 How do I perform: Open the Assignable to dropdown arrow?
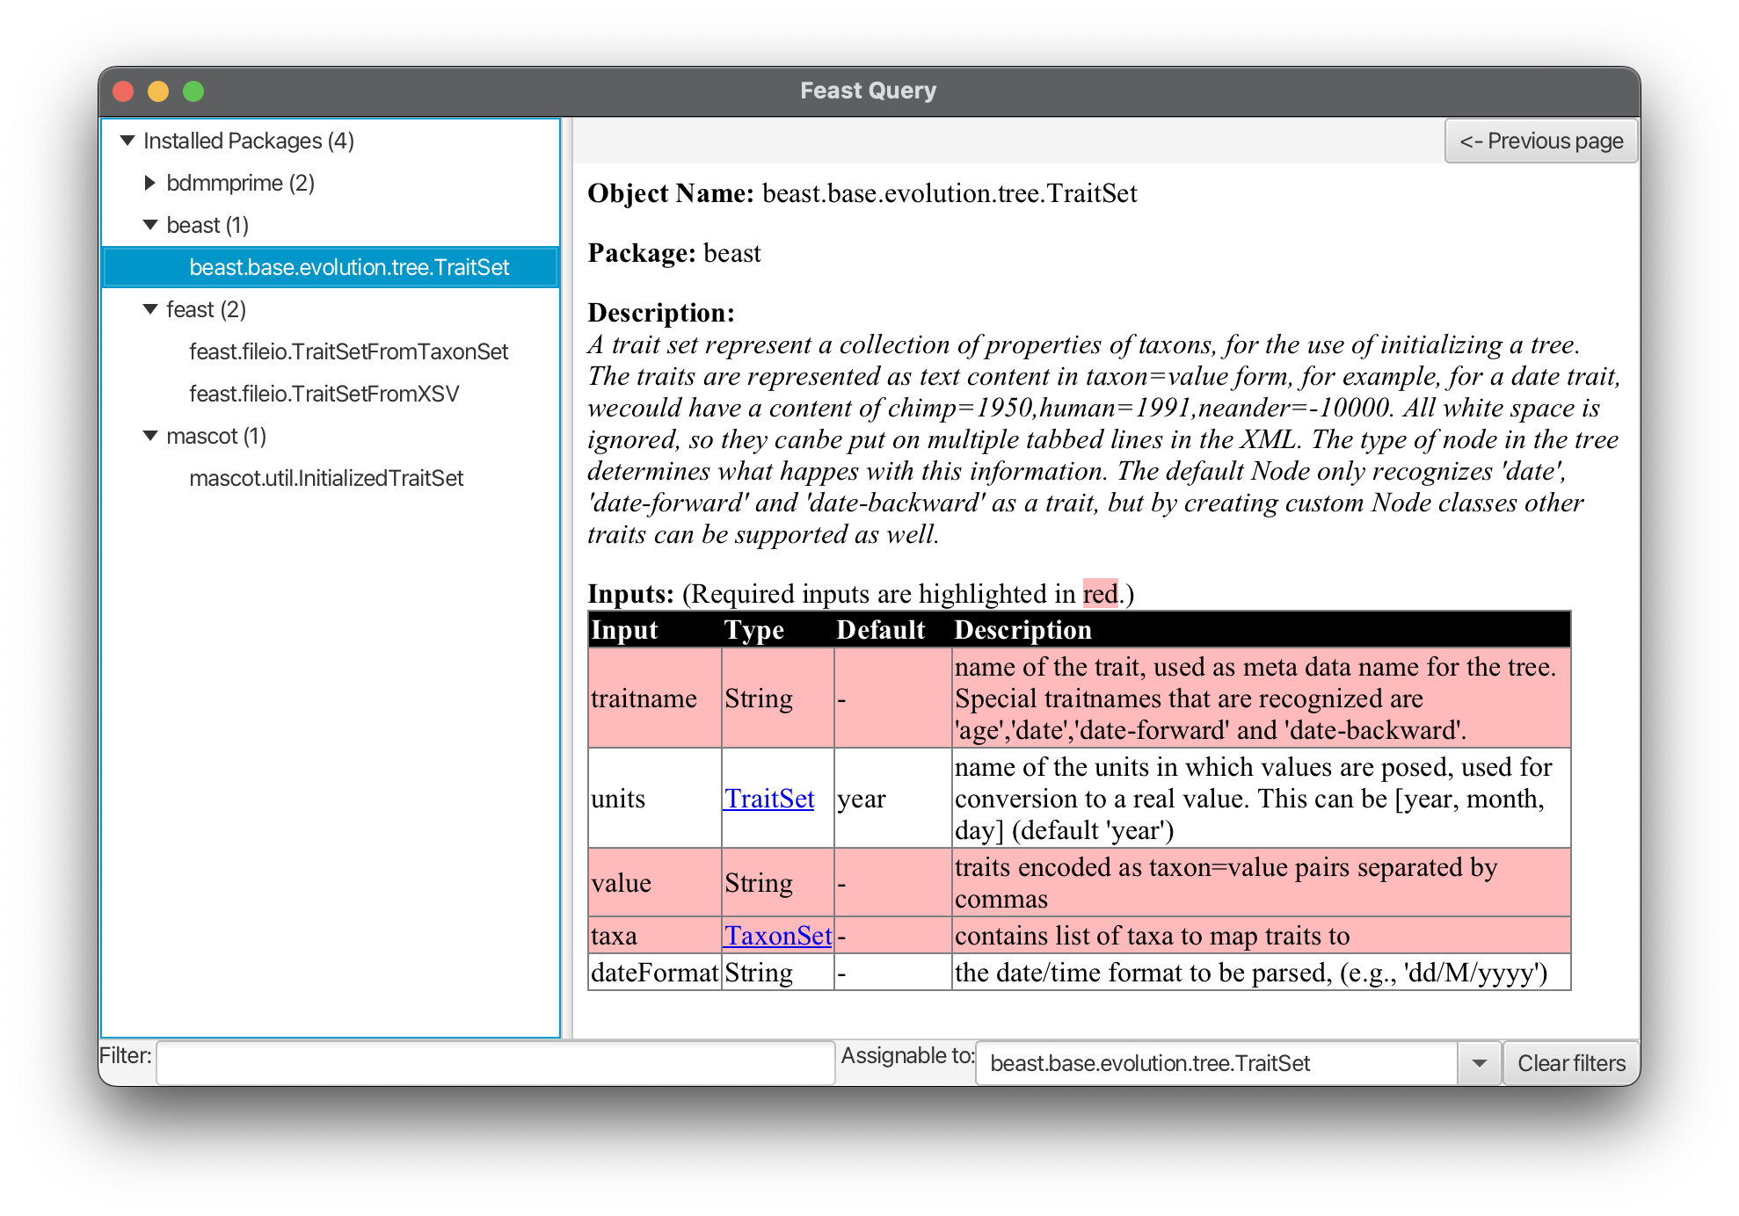pyautogui.click(x=1480, y=1063)
